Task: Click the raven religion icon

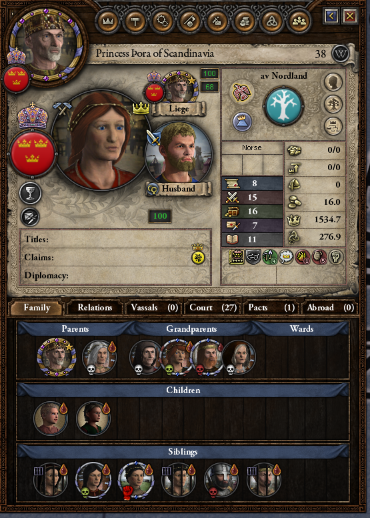Action: 243,92
